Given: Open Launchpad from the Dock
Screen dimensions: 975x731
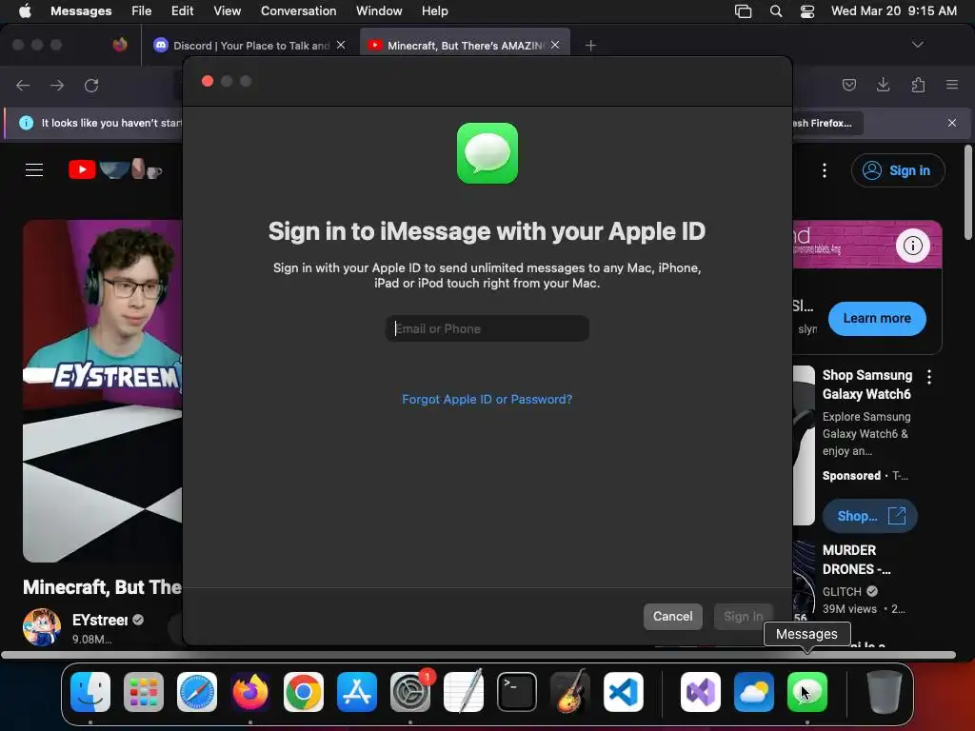Looking at the screenshot, I should click(144, 692).
